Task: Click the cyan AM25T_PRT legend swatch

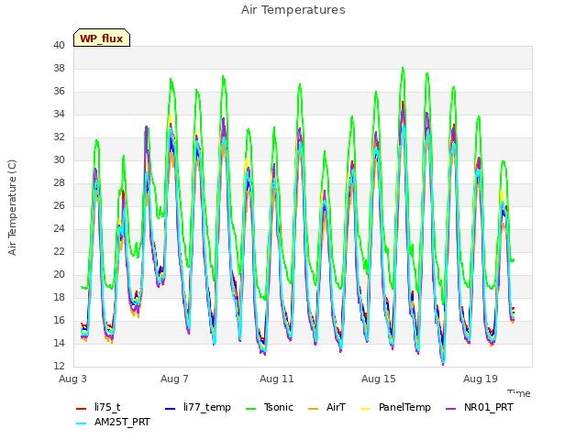Action: 82,423
